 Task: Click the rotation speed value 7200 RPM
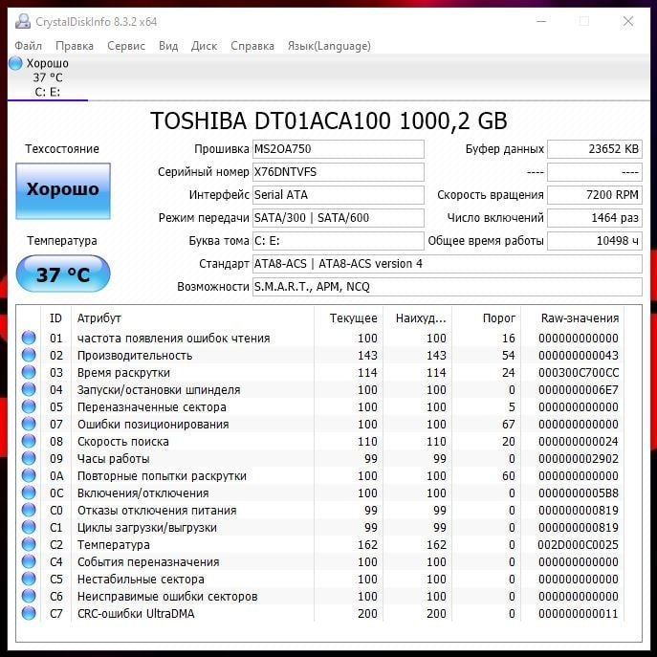[595, 195]
